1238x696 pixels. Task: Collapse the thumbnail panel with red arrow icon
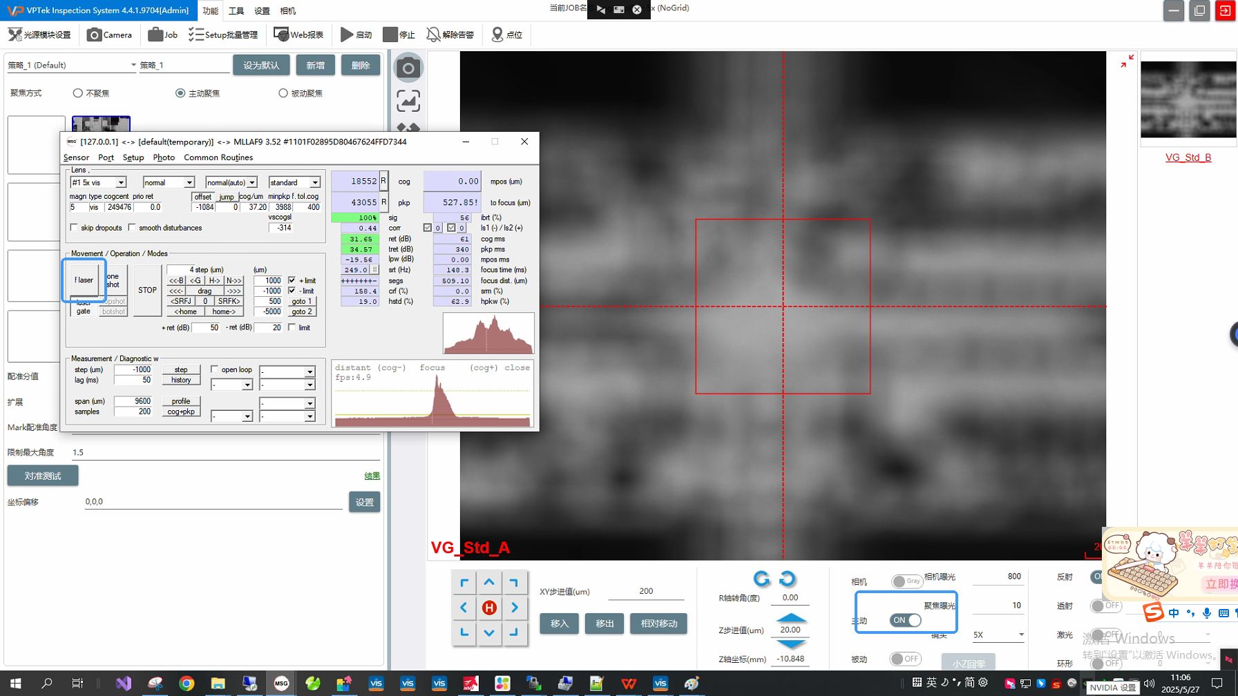click(x=1126, y=61)
